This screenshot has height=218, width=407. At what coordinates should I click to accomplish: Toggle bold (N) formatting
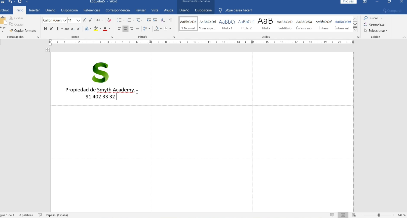tap(45, 29)
